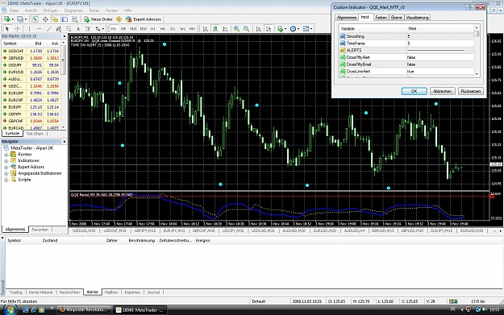Click the Rücksetzen button
Image resolution: width=504 pixels, height=315 pixels.
point(471,91)
